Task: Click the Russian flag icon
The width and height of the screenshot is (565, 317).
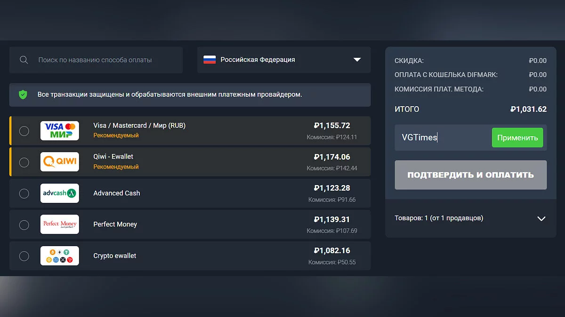Action: point(210,60)
